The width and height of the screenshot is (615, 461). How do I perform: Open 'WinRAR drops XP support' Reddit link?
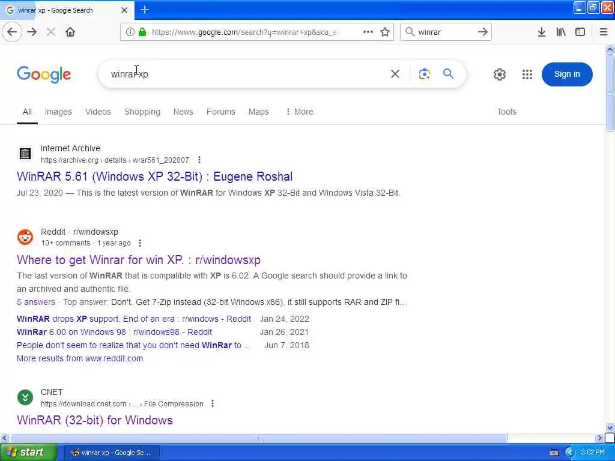134,319
